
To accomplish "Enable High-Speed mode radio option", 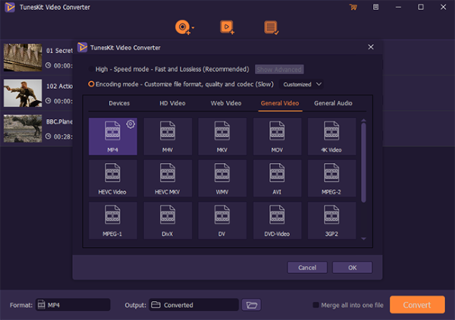I will click(x=91, y=69).
